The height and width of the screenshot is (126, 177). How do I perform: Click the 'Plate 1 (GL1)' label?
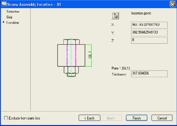(121, 68)
